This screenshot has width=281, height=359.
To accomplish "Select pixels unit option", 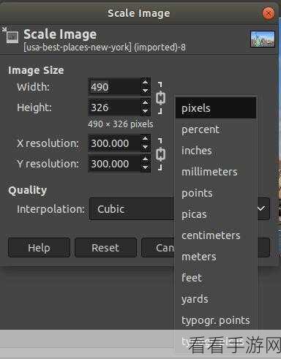I will point(216,108).
